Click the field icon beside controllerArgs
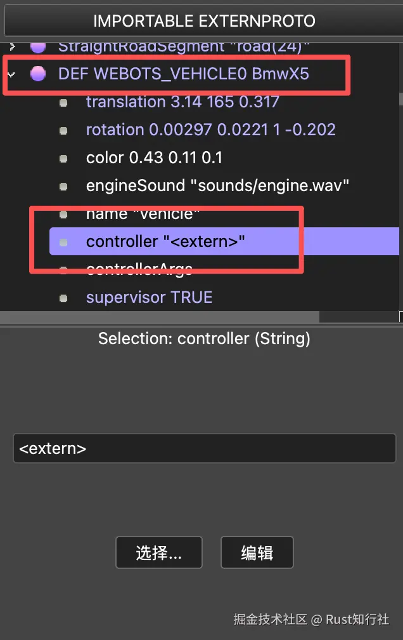403x640 pixels. point(63,269)
